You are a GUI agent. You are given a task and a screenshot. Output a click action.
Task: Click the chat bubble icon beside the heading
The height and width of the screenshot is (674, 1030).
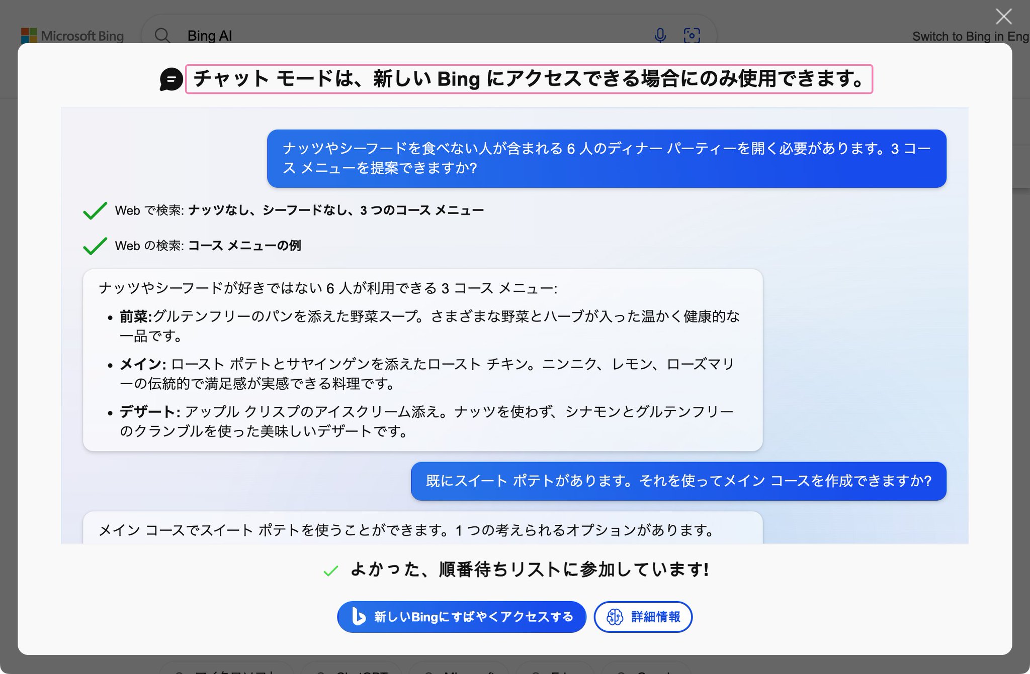coord(171,79)
